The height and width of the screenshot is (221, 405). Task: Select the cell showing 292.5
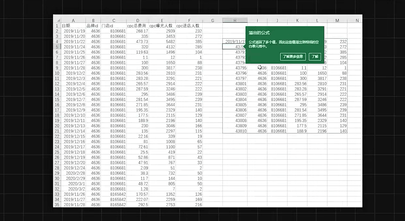click(138, 205)
